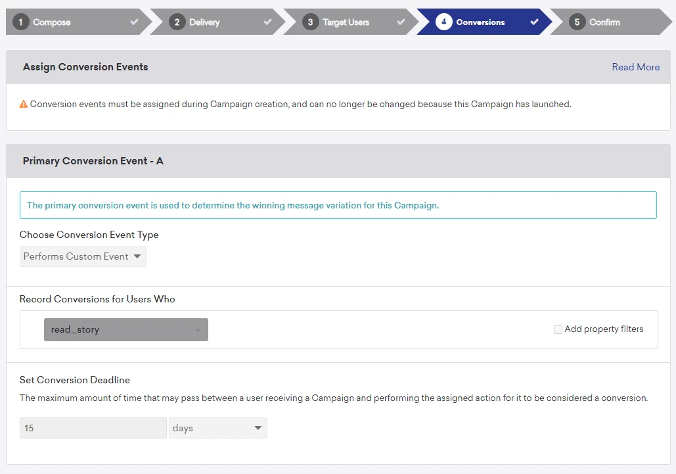This screenshot has height=474, width=676.
Task: Click the step 1 number circle
Action: 20,22
